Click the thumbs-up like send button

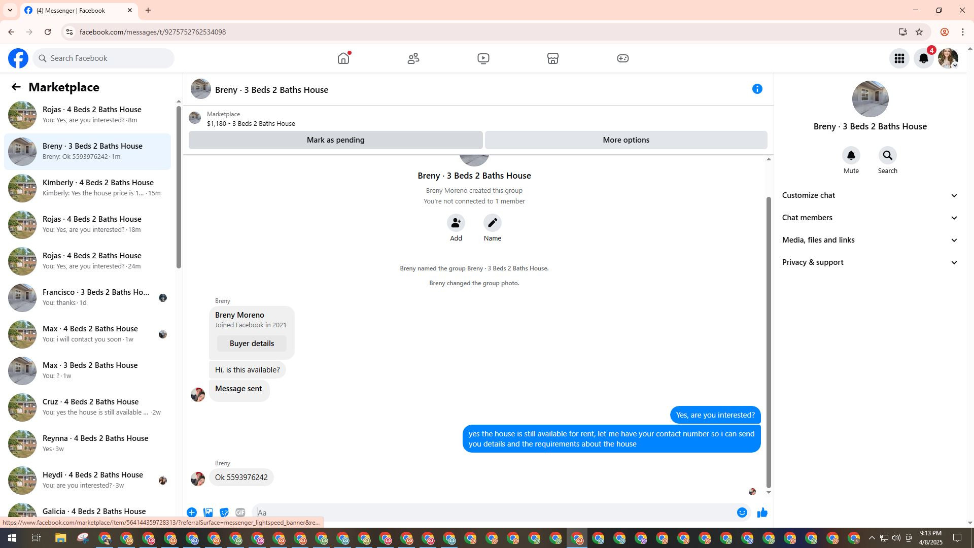(762, 512)
